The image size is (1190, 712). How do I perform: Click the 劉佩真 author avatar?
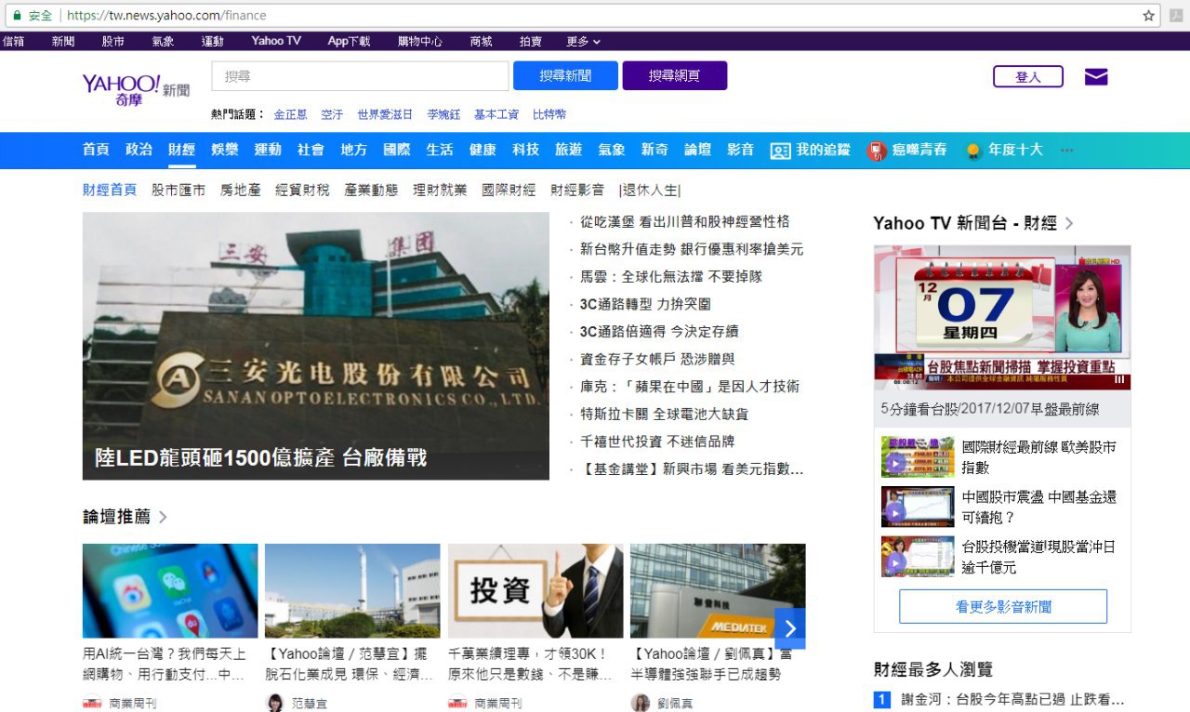click(640, 703)
